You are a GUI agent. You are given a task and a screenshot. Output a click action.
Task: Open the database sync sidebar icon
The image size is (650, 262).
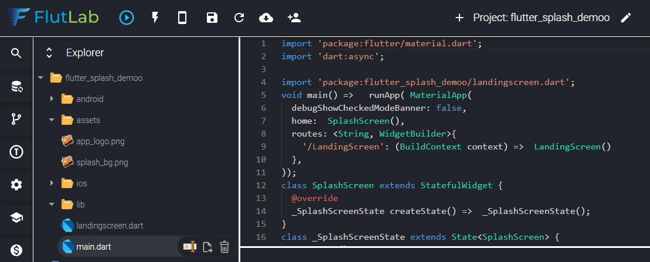point(16,87)
